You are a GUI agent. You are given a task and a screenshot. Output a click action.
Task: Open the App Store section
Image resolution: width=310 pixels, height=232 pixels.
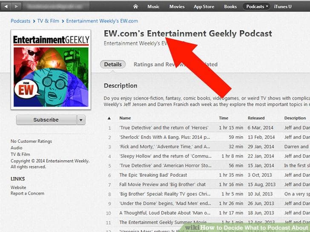click(x=204, y=6)
